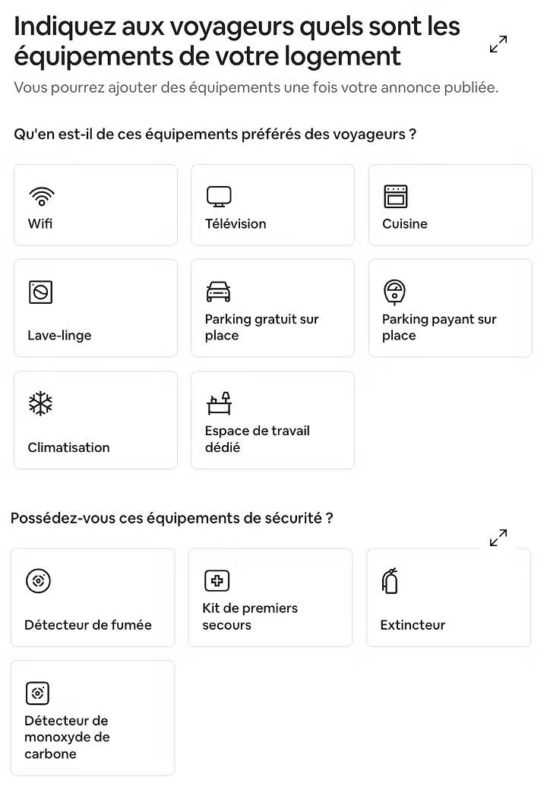Select the car icon for Parking gratuit
This screenshot has width=544, height=796.
[219, 292]
